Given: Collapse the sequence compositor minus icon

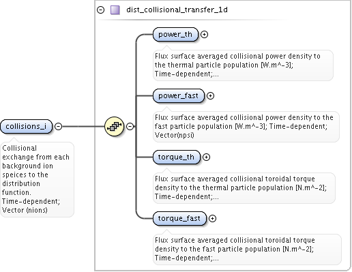Looking at the screenshot, I should click(130, 126).
